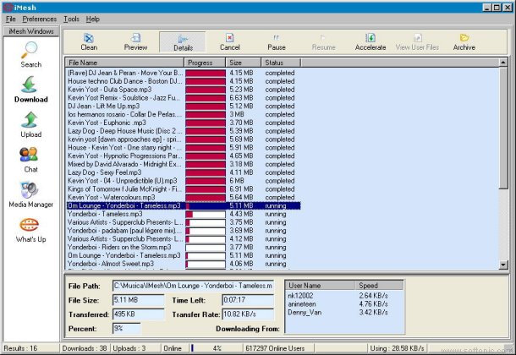Select 'Kings of Tomorrow f Julie McKnight' row
This screenshot has height=355, width=516.
click(183, 189)
